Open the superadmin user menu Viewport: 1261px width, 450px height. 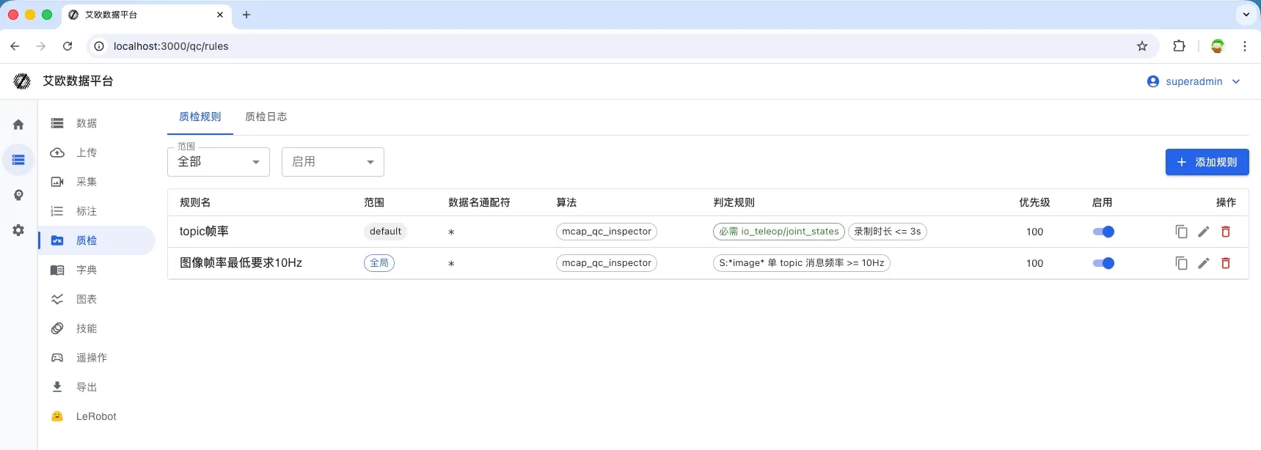(x=1194, y=81)
